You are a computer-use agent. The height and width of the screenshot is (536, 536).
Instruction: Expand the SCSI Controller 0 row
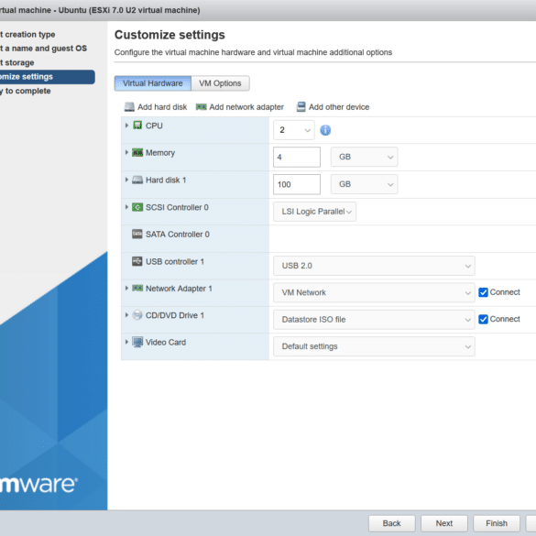coord(126,207)
